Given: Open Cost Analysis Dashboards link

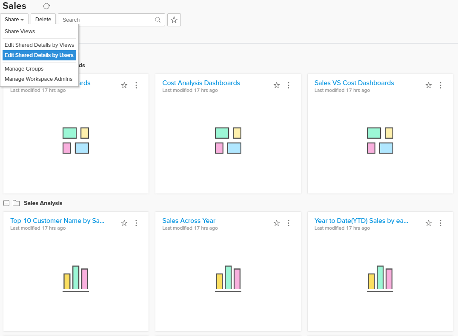Looking at the screenshot, I should (201, 83).
